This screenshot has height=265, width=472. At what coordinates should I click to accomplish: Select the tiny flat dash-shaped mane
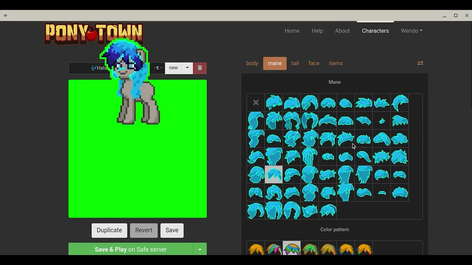tap(382, 192)
